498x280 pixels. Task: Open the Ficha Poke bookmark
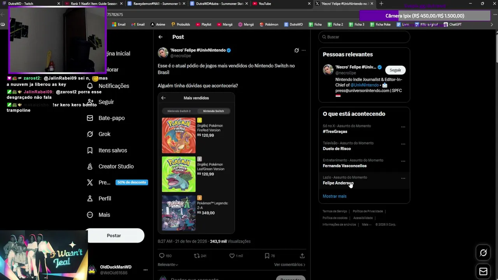tap(380, 24)
